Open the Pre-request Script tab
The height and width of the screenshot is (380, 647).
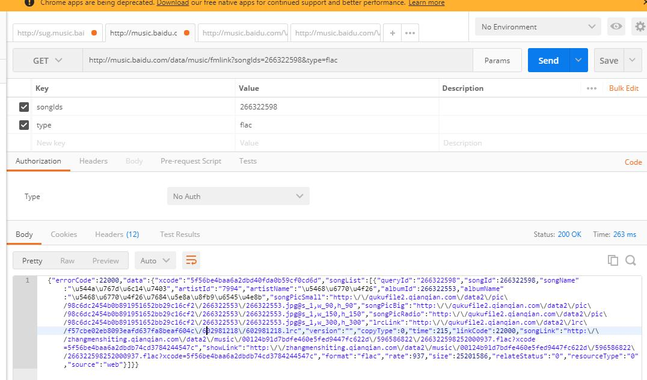pyautogui.click(x=191, y=161)
